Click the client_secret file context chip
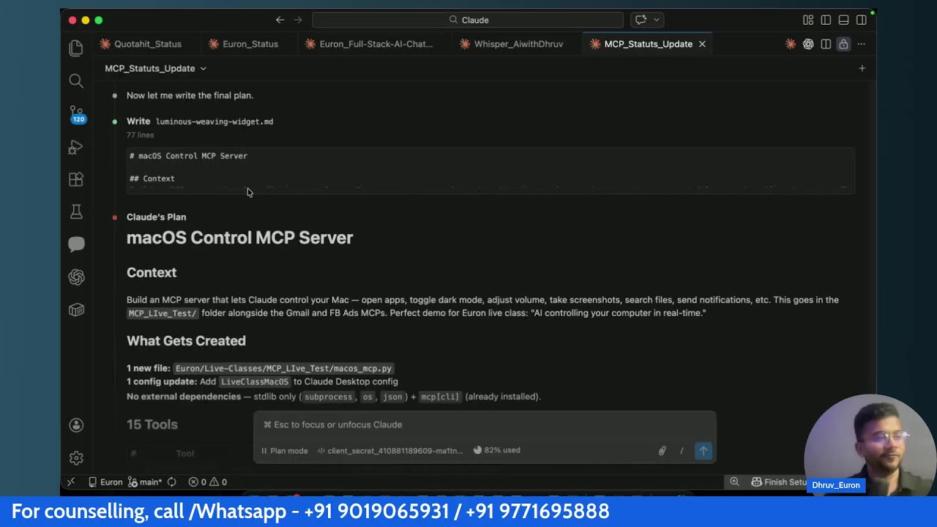 point(390,451)
